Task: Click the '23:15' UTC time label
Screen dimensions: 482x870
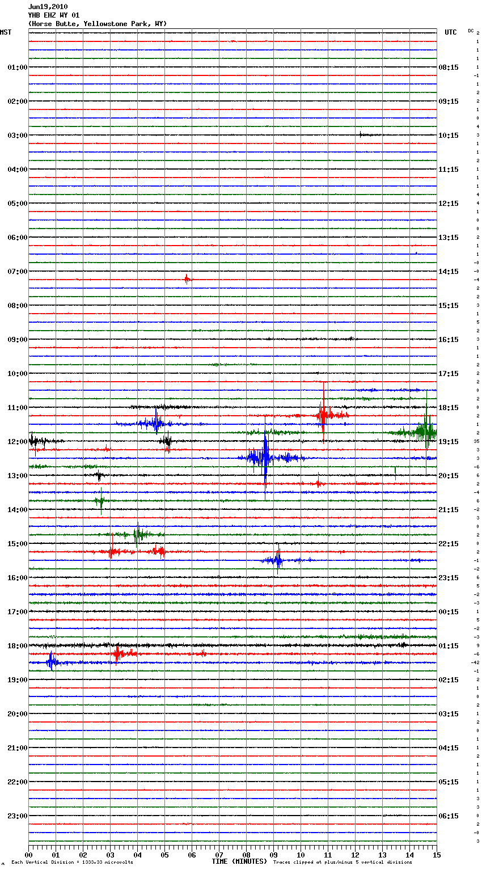Action: (x=449, y=578)
